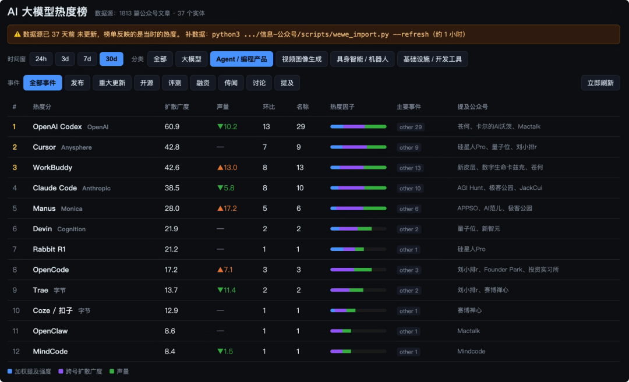The image size is (629, 382).
Task: Filter by 全部事件
Action: point(43,83)
